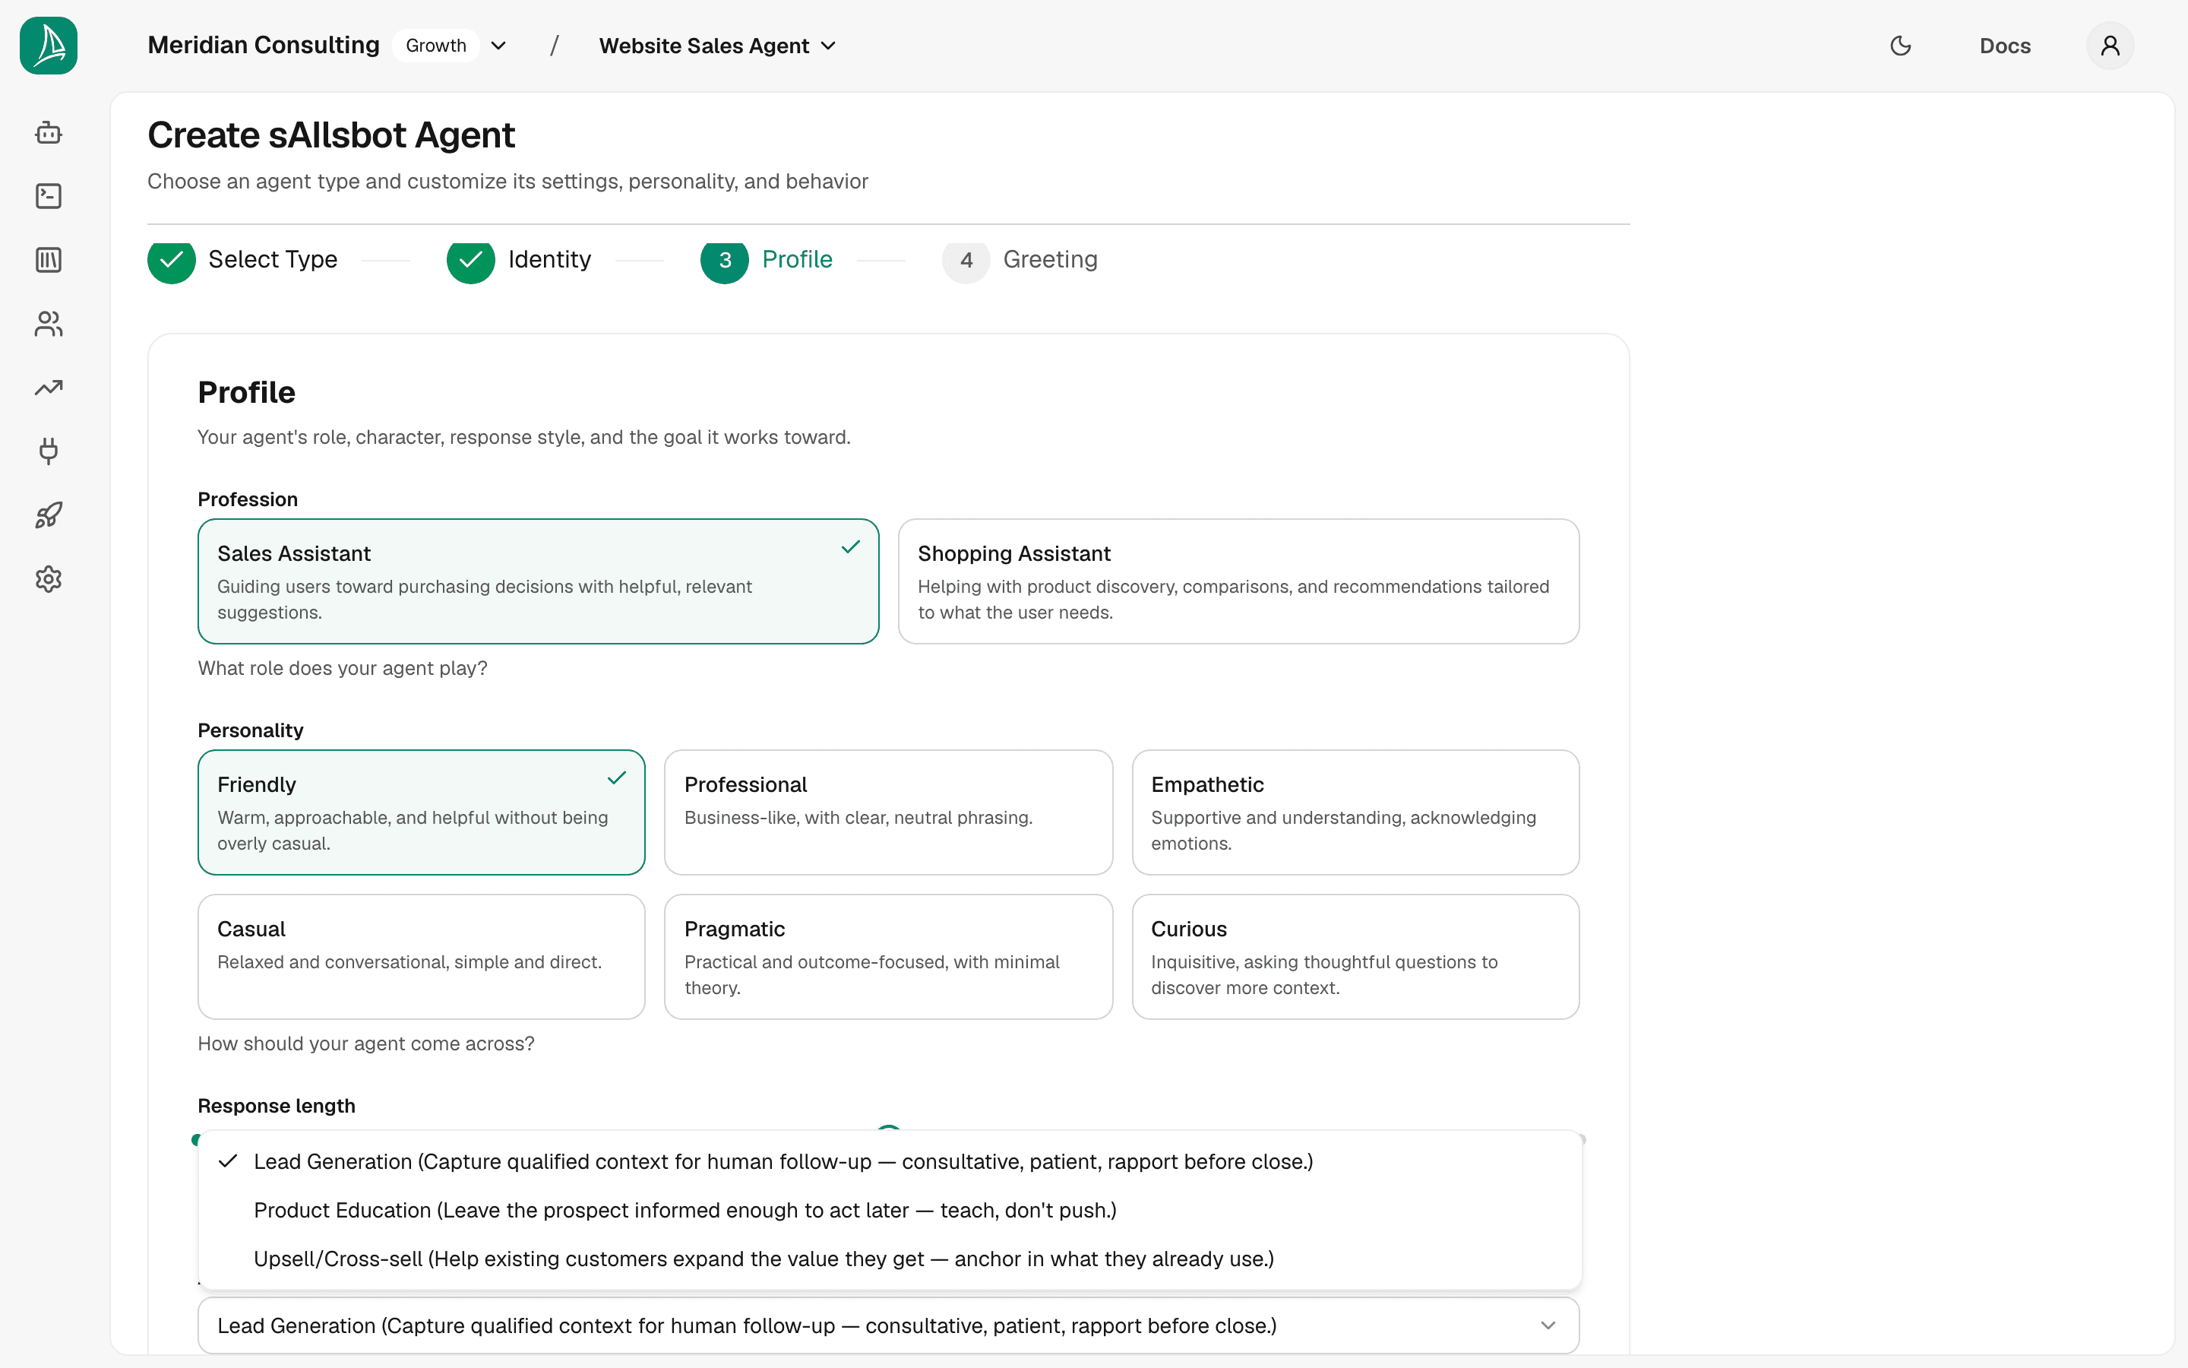
Task: Pick the Curious personality option
Action: [x=1355, y=956]
